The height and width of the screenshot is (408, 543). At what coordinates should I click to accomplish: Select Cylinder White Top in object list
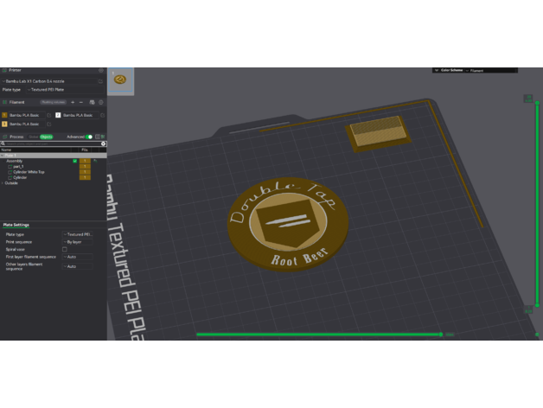pos(29,172)
